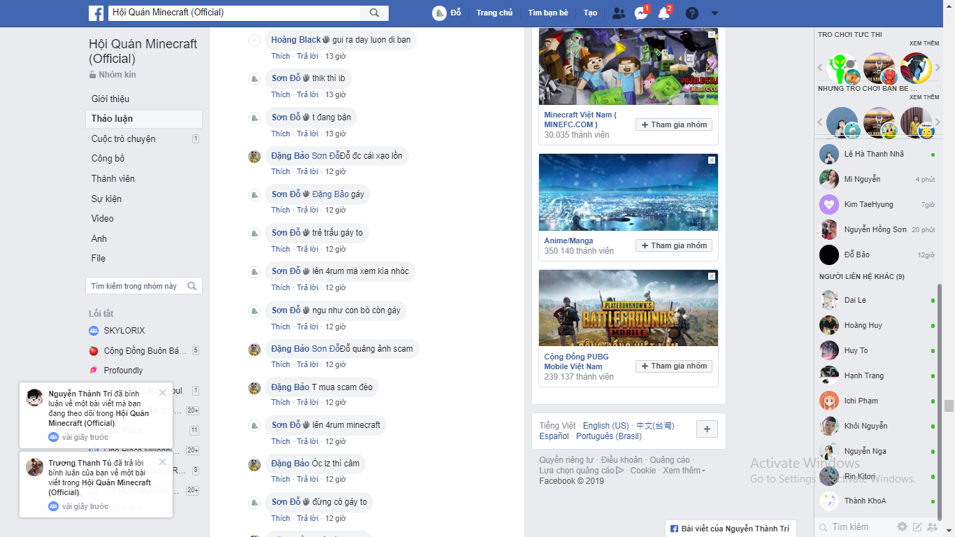
Task: Click the Profoundly shortcut icon
Action: point(94,370)
